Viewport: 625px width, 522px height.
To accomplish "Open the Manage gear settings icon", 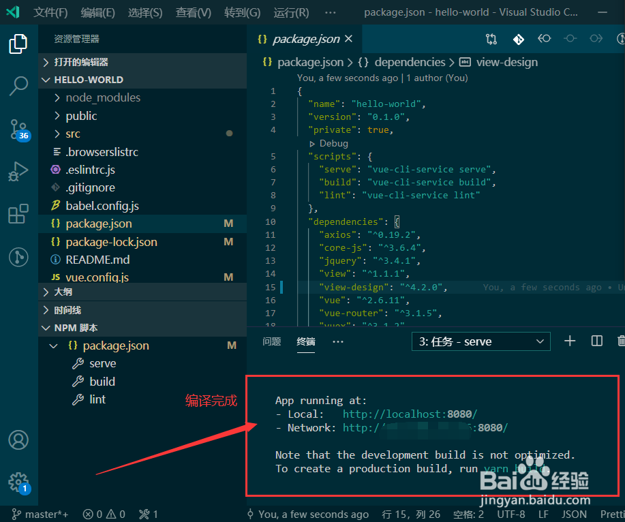I will [19, 483].
